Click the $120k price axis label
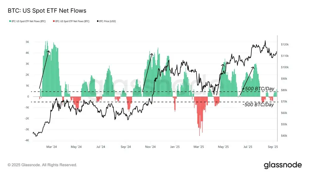Screen dimensions: 310x174 (x=285, y=45)
